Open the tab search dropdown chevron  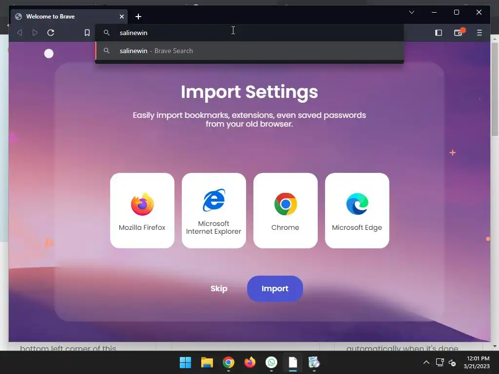(411, 12)
